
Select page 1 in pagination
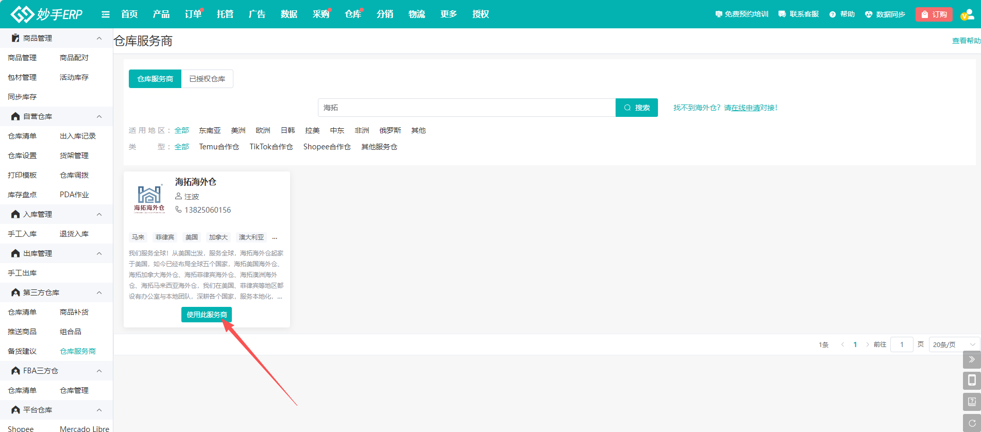pyautogui.click(x=855, y=344)
